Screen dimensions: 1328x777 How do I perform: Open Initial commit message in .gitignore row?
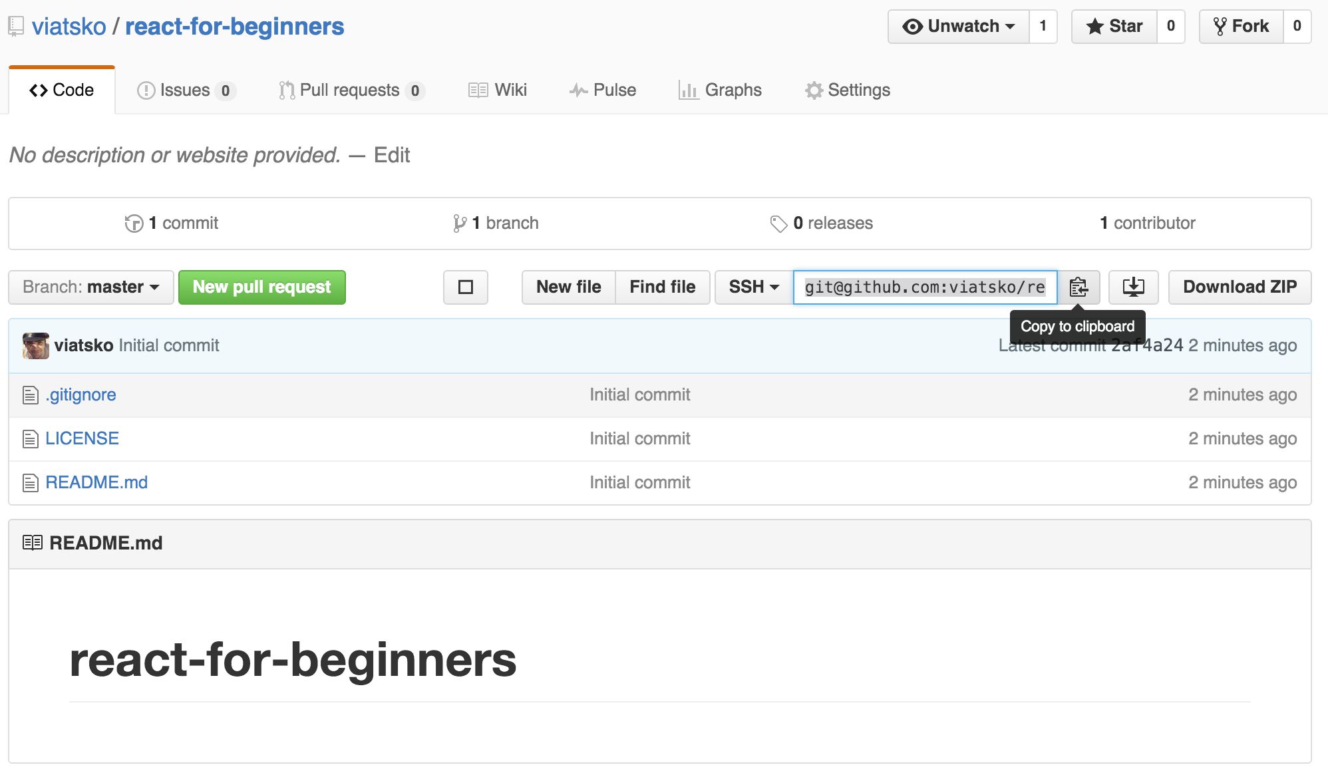tap(640, 395)
